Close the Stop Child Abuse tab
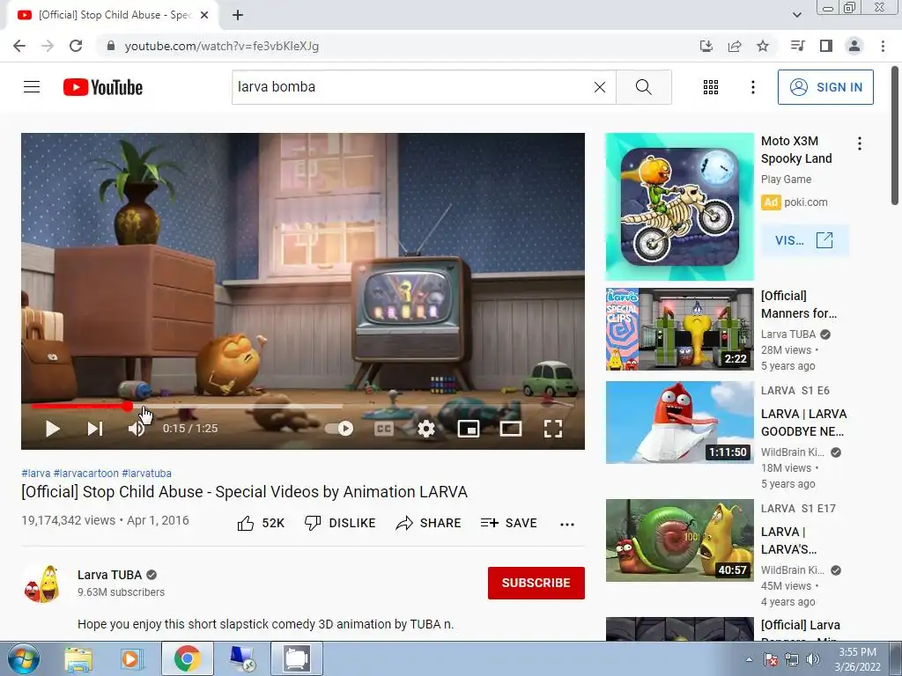The width and height of the screenshot is (902, 676). click(204, 15)
